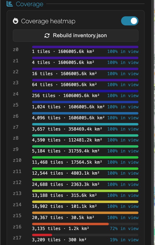Image resolution: width=155 pixels, height=245 pixels.
Task: Click '19% in view' for z17
Action: click(x=124, y=240)
